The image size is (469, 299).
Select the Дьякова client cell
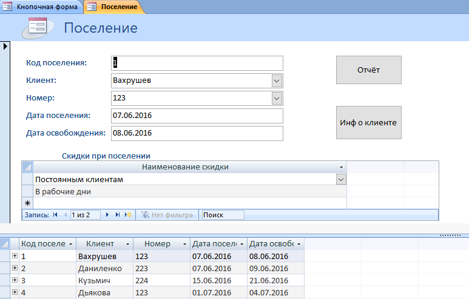tap(105, 292)
